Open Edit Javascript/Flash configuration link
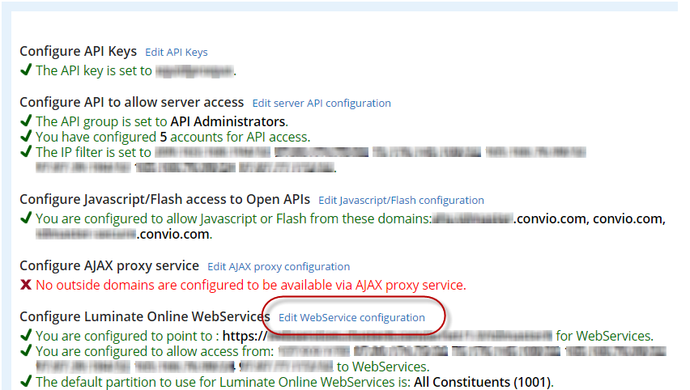Viewport: 690px width, 390px height. [x=401, y=200]
